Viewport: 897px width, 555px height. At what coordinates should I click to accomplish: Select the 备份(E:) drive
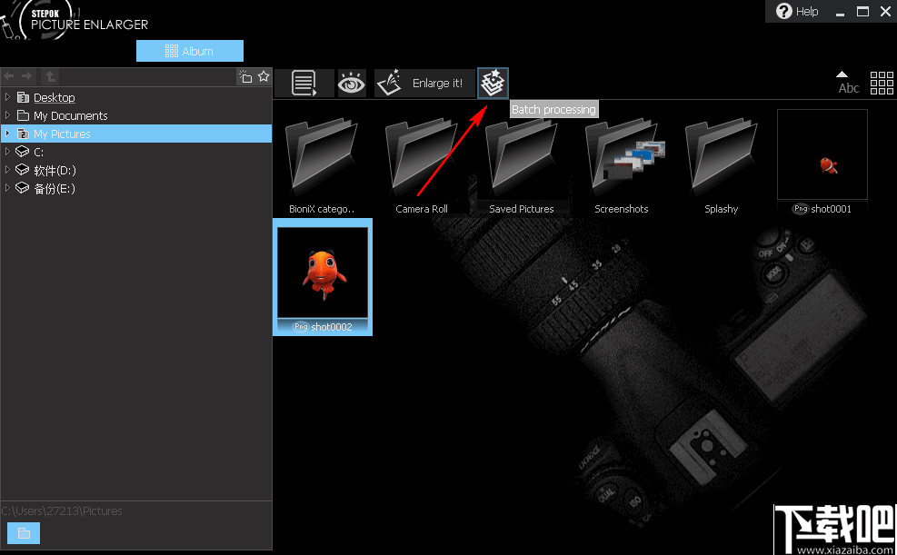click(x=55, y=189)
